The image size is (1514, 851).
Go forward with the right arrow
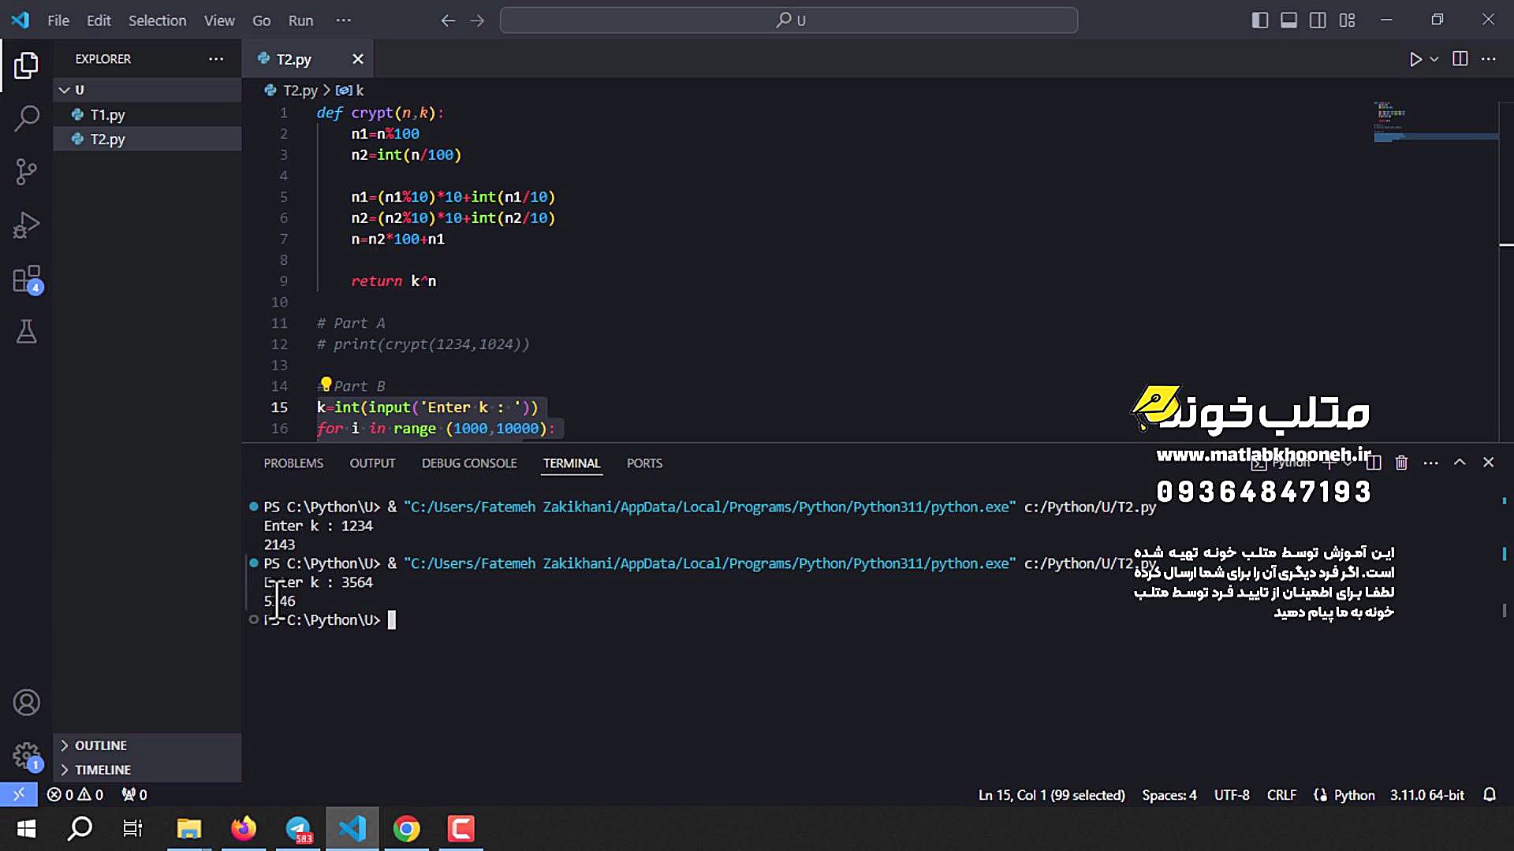point(477,20)
